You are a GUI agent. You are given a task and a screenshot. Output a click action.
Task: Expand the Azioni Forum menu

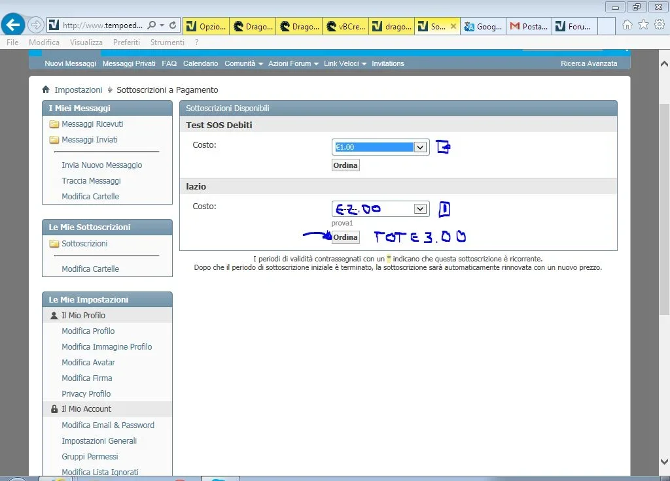(293, 63)
